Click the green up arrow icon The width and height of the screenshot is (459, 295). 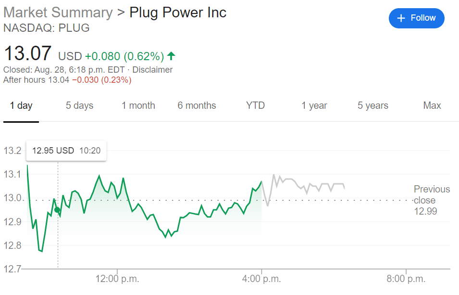pyautogui.click(x=171, y=56)
